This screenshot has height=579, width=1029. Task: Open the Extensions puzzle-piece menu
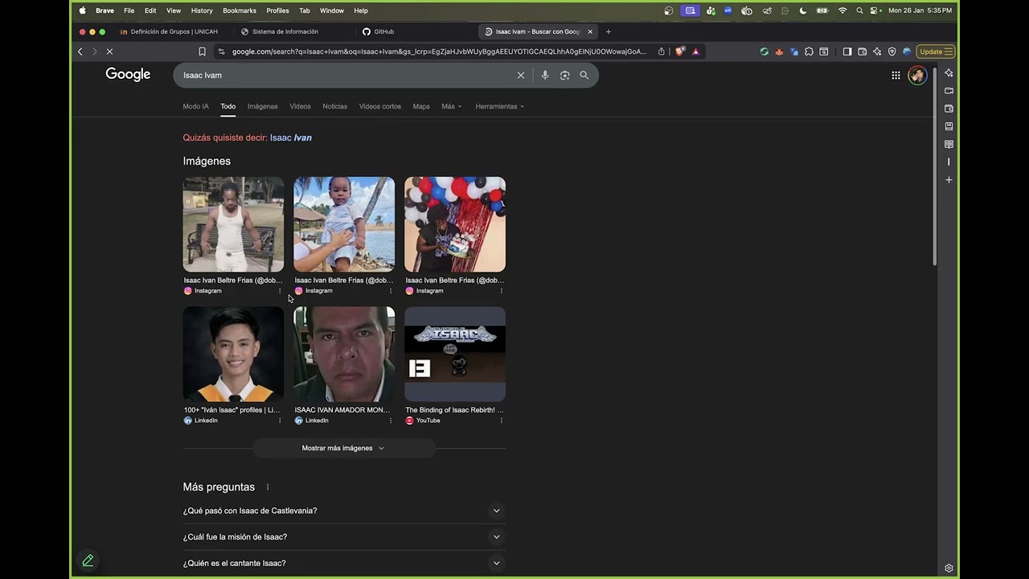[x=809, y=51]
